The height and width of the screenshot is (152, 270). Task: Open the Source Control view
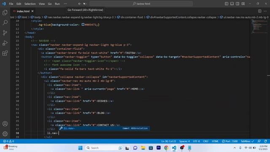[x=5, y=33]
